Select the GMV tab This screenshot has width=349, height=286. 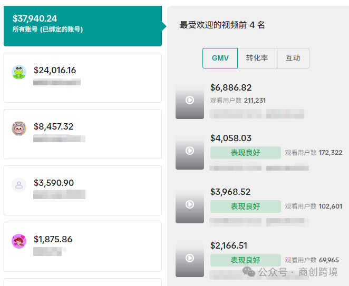click(x=220, y=58)
